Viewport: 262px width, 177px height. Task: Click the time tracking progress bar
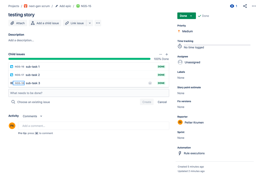(217, 45)
